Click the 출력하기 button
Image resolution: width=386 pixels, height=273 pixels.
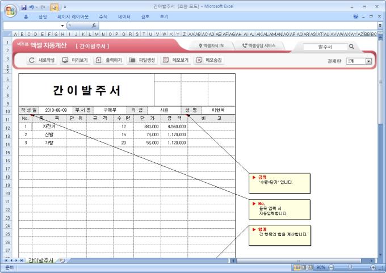click(109, 60)
